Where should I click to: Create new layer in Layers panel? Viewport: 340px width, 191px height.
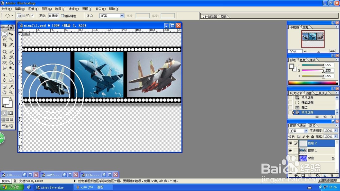point(325,175)
